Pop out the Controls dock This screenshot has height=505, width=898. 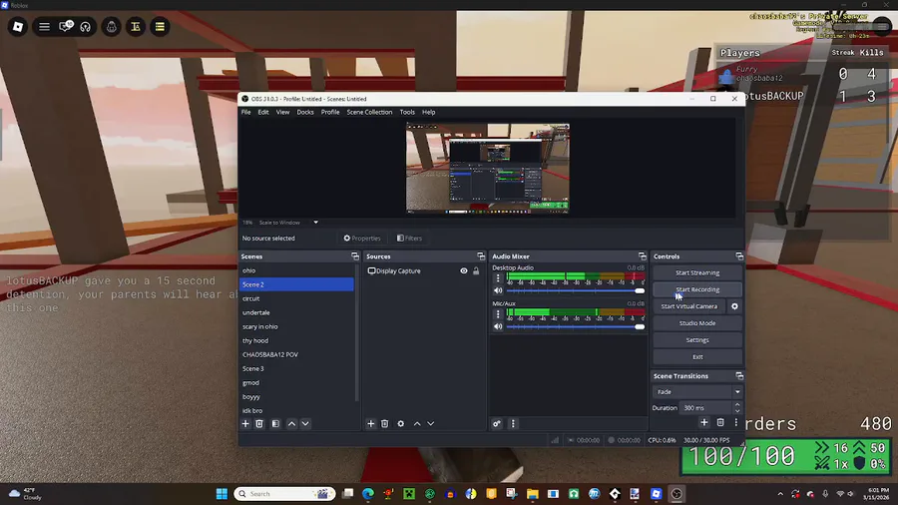[739, 256]
